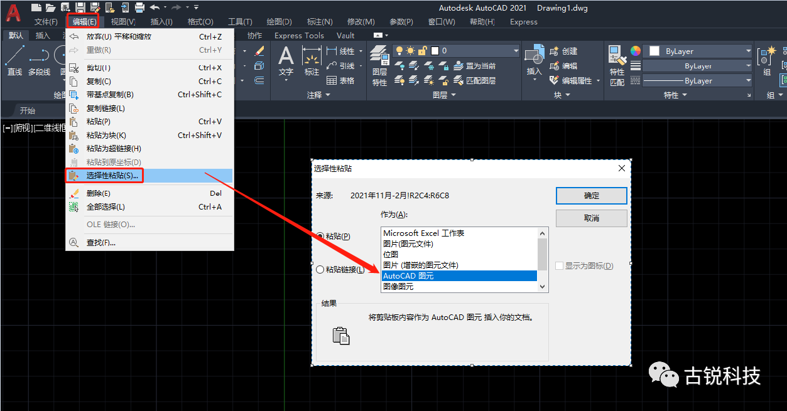Open the View (视图) menu
The image size is (787, 411).
pyautogui.click(x=123, y=22)
